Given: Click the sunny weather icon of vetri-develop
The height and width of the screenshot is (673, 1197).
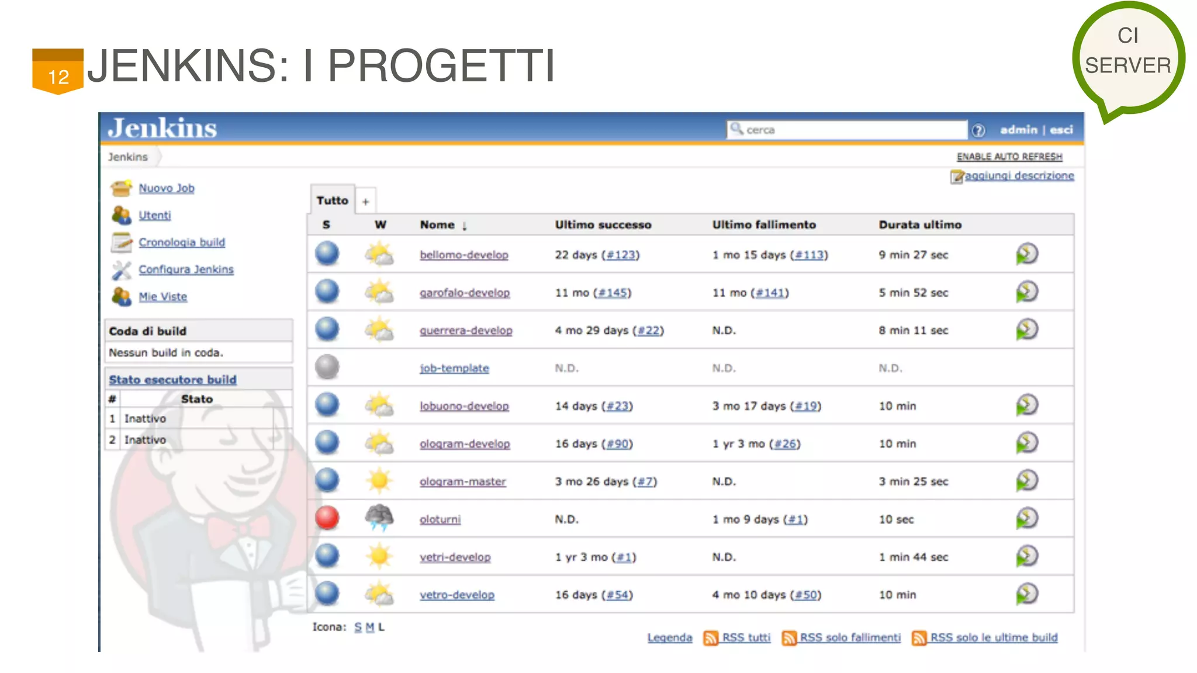Looking at the screenshot, I should [x=379, y=556].
